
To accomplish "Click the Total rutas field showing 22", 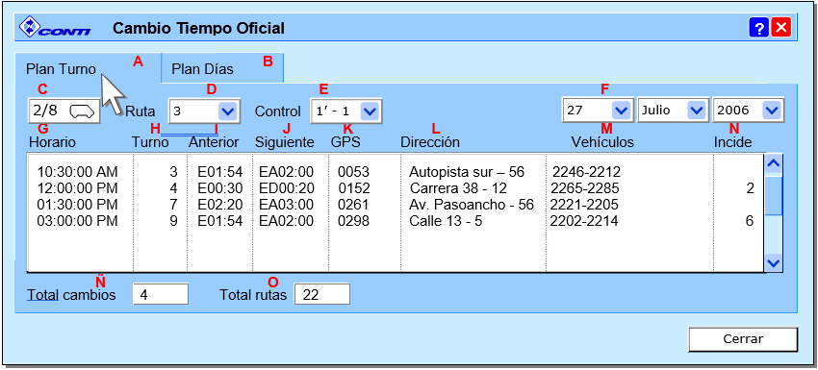I will tap(321, 294).
